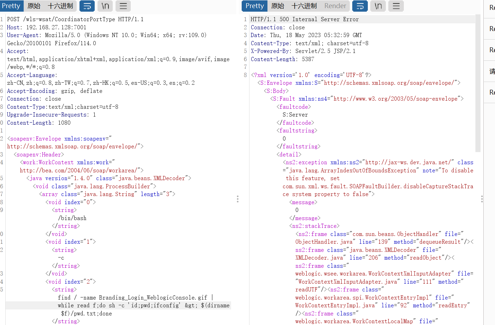Click the User-Agent header line
This screenshot has width=495, height=325.
pyautogui.click(x=107, y=35)
